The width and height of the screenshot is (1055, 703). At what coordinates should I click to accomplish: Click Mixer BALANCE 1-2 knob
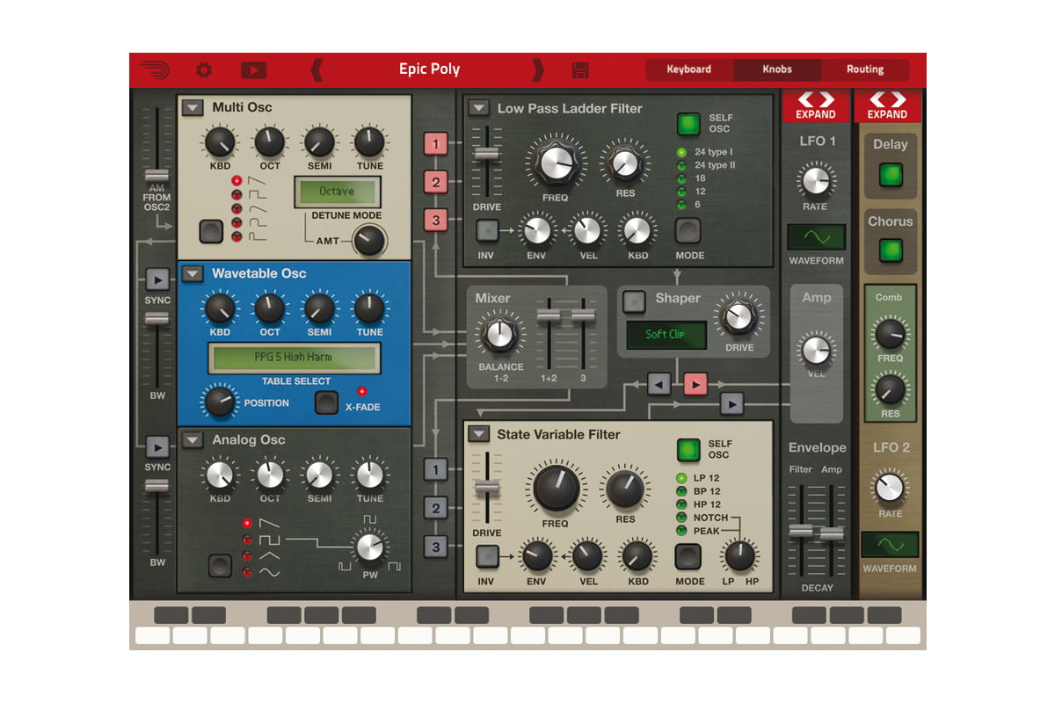pyautogui.click(x=499, y=334)
